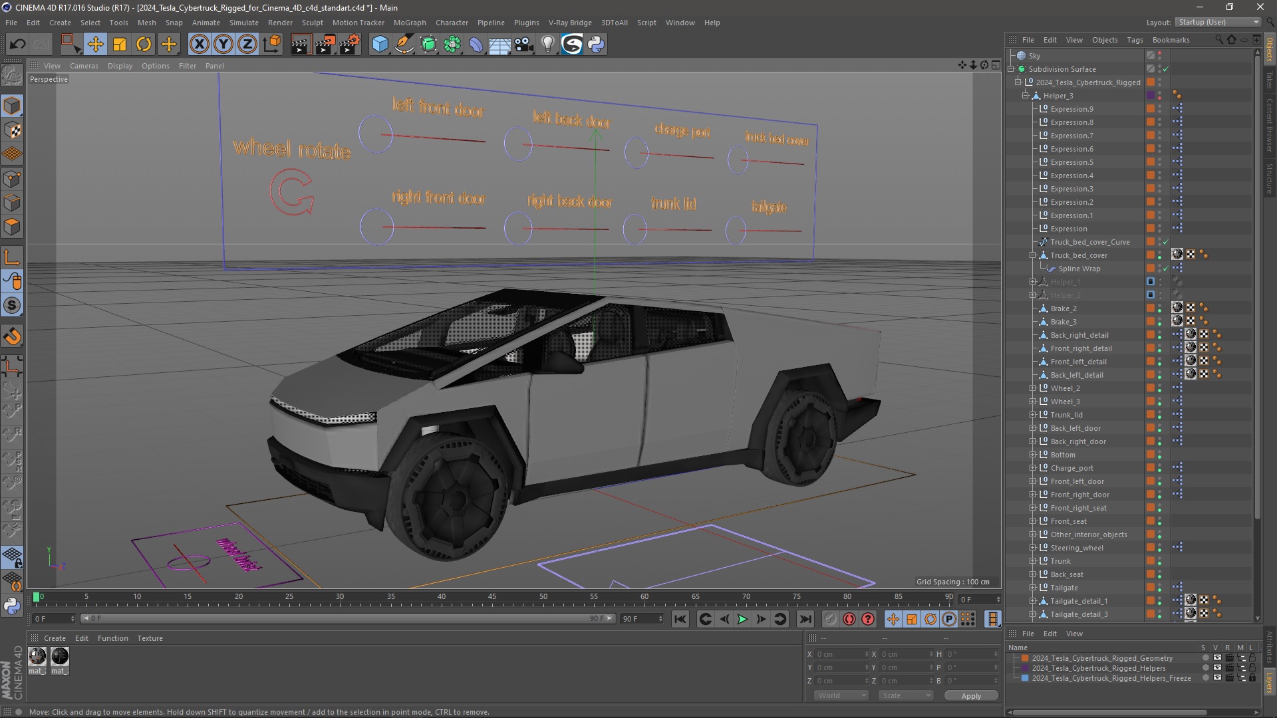Image resolution: width=1277 pixels, height=718 pixels.
Task: Open Object Manager Tags menu
Action: 1135,40
